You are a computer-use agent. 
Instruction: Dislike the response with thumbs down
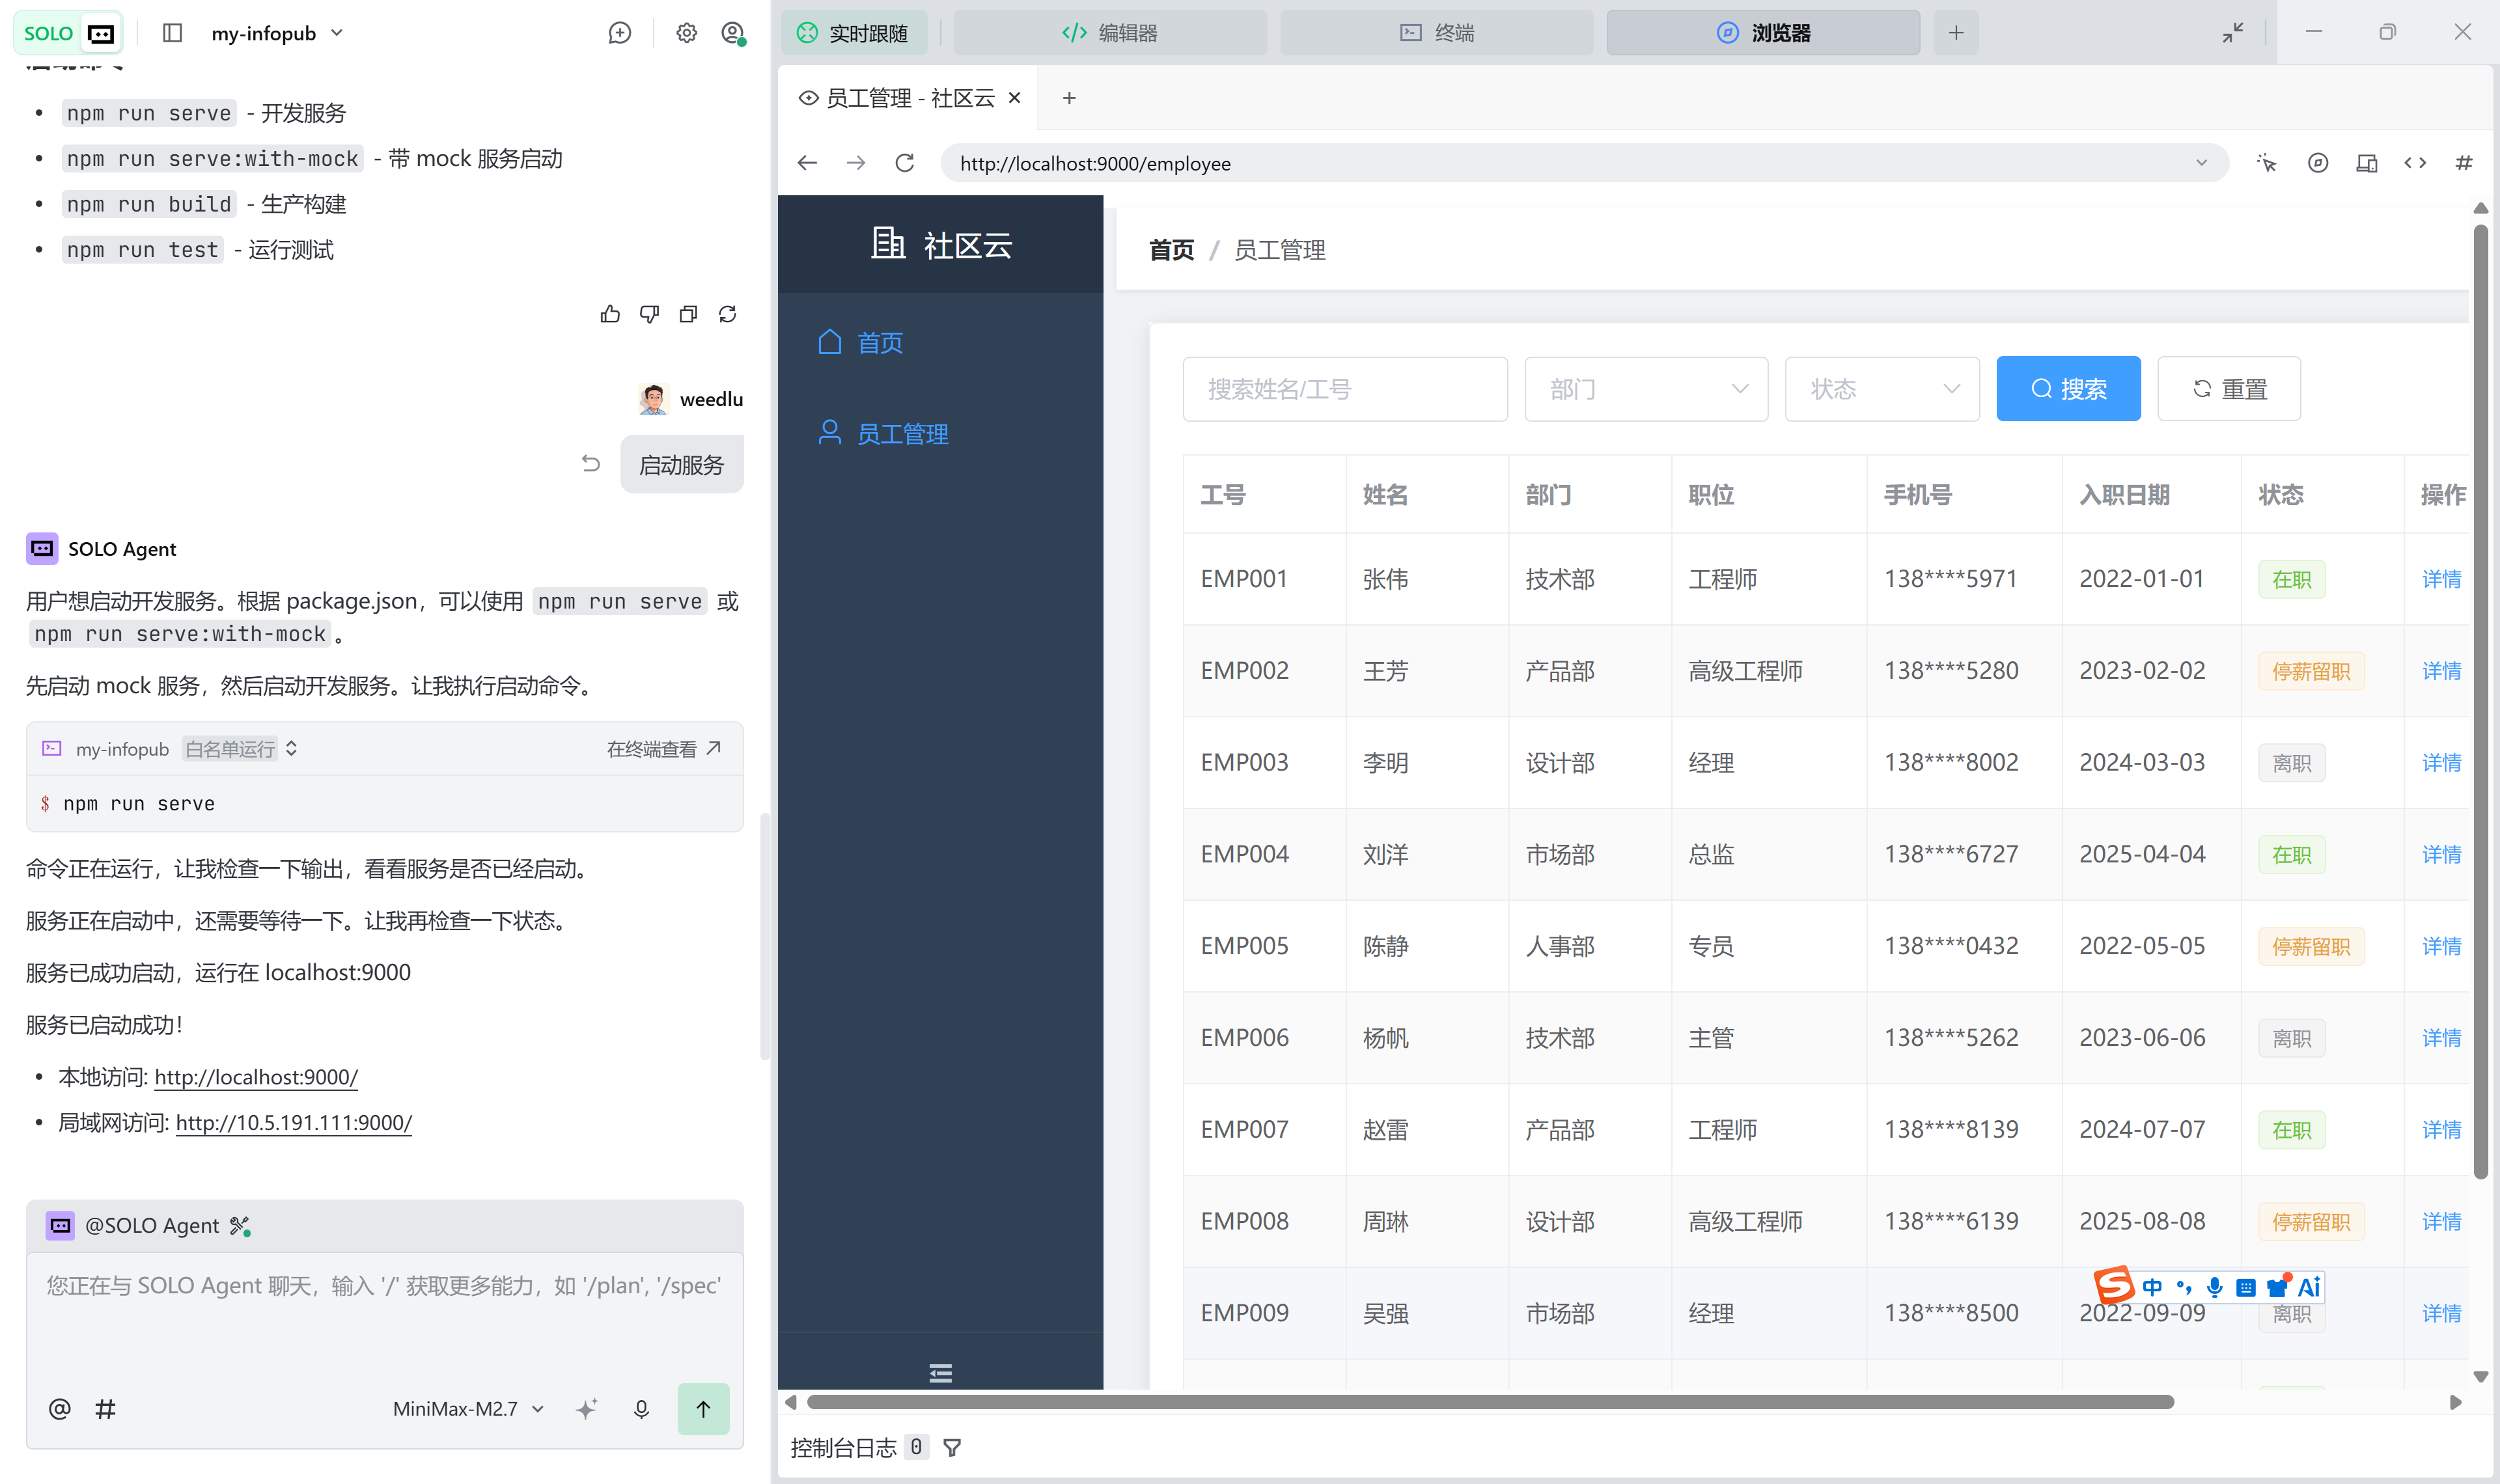coord(649,314)
